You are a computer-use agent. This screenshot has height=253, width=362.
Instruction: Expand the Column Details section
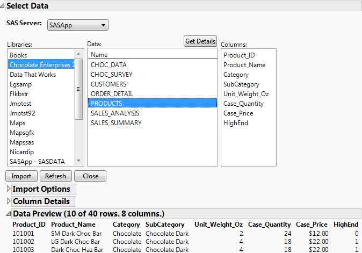[x=8, y=201]
